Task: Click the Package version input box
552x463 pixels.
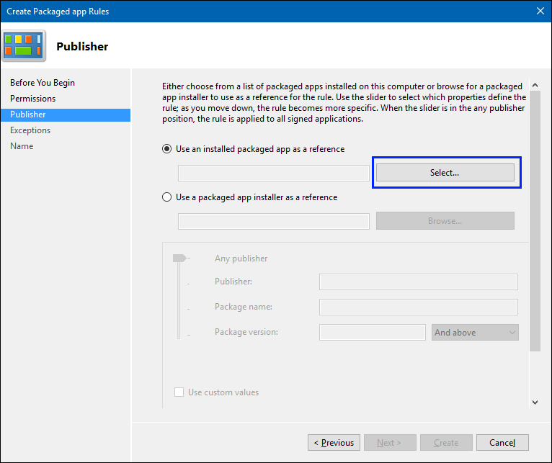Action: click(372, 333)
